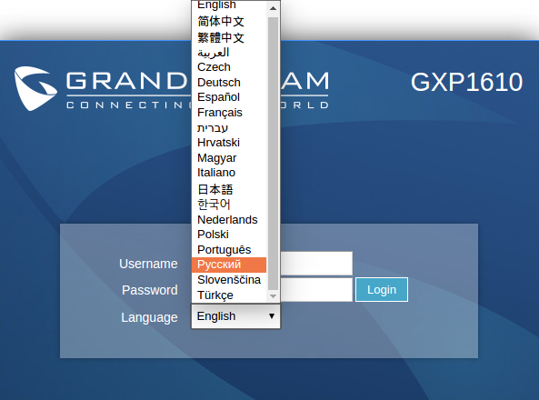Screen dimensions: 539x400
Task: Click the list scrollbar down arrow
Action: pyautogui.click(x=273, y=295)
